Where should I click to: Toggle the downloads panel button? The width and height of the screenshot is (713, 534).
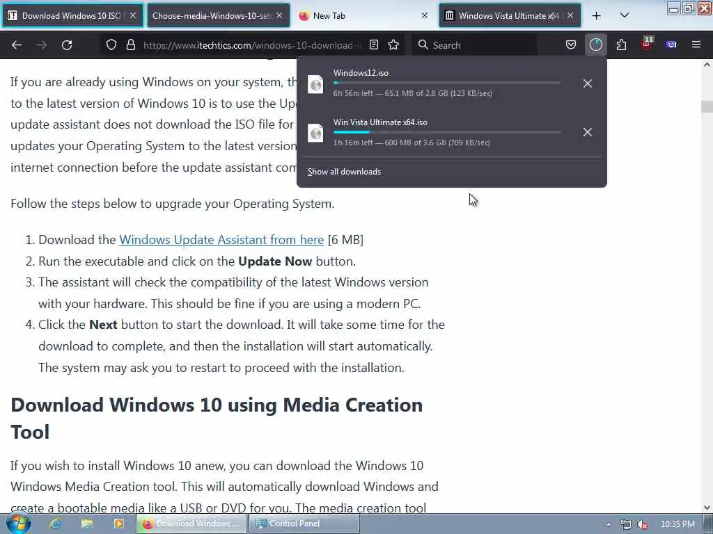coord(596,45)
